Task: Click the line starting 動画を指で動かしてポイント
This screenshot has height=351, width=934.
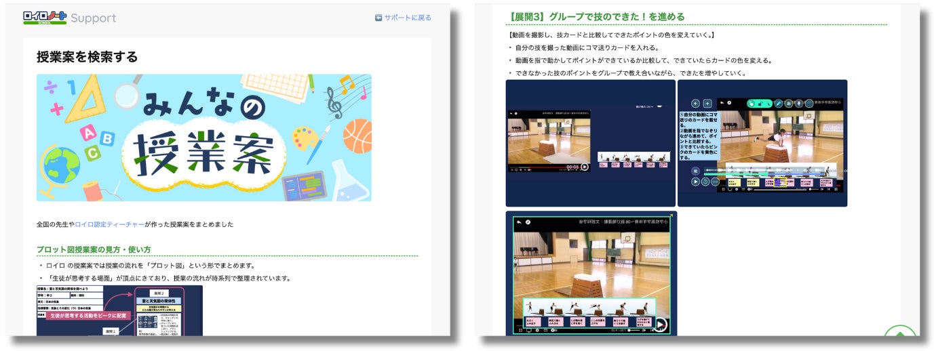Action: pyautogui.click(x=644, y=60)
